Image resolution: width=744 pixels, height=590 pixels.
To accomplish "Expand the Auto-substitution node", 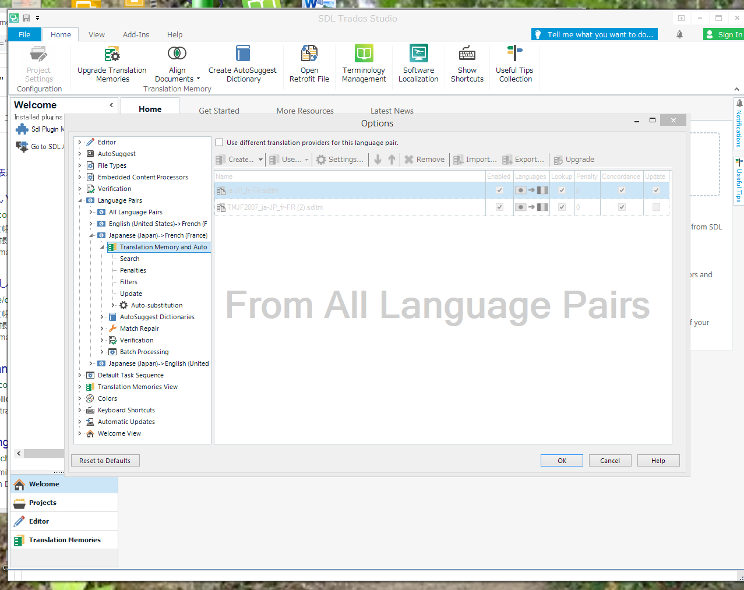I will [x=113, y=305].
